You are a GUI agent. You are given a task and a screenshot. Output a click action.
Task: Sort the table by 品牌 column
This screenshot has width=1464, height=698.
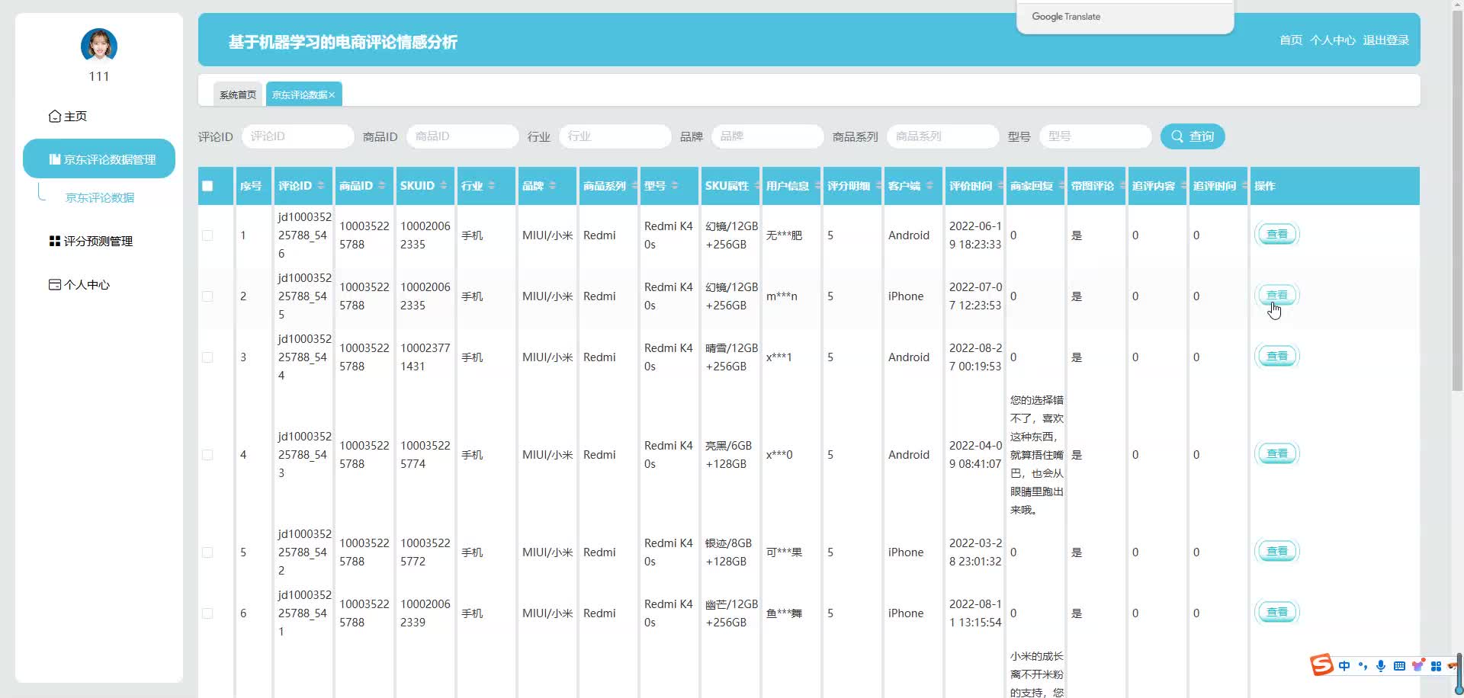point(553,186)
